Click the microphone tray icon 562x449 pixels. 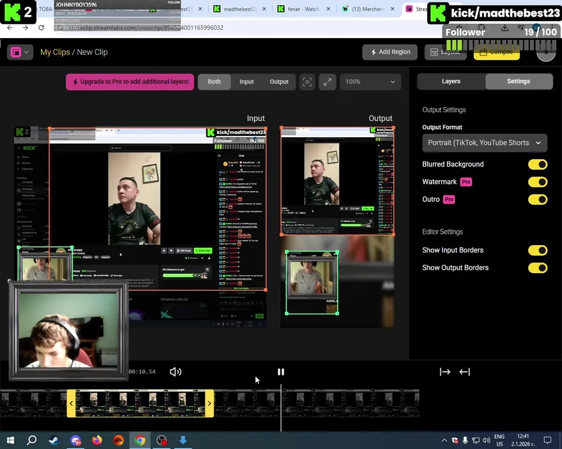point(465,440)
